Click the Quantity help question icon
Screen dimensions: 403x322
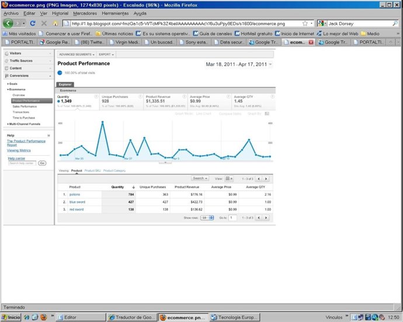[x=96, y=97]
